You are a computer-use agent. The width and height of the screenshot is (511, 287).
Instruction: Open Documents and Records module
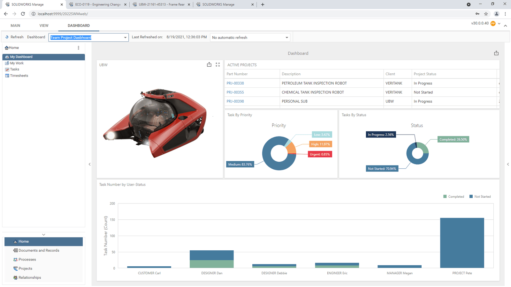(39, 251)
